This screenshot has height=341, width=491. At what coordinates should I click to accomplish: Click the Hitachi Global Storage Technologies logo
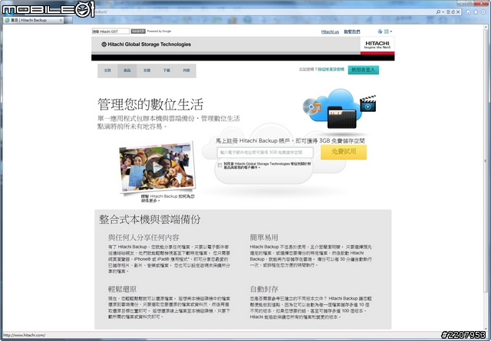(x=146, y=44)
